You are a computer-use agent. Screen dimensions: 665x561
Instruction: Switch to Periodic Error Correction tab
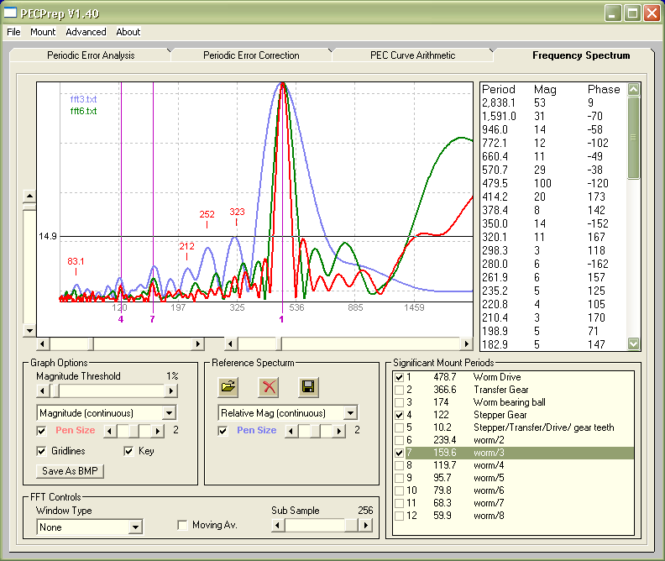pos(251,55)
